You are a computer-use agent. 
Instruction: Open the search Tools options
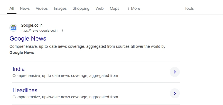(x=189, y=9)
